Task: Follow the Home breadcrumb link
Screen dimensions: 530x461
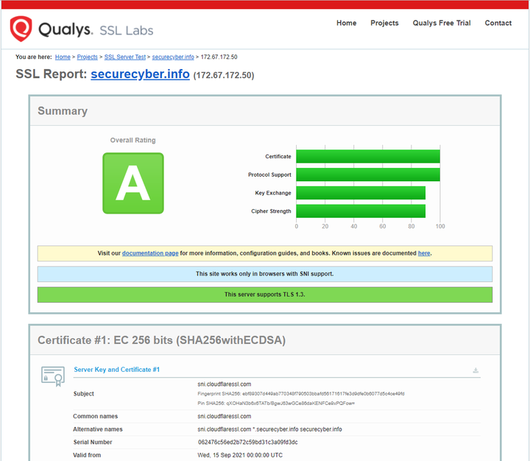Action: click(x=63, y=57)
